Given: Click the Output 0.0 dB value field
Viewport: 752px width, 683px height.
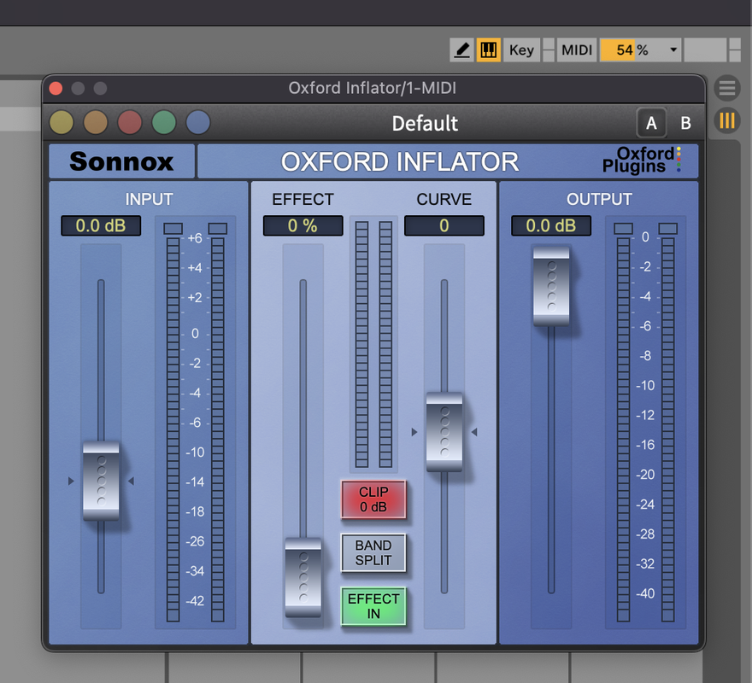Looking at the screenshot, I should tap(551, 225).
